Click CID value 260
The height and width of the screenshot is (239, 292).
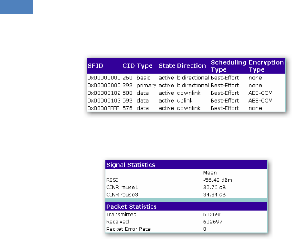click(x=127, y=78)
